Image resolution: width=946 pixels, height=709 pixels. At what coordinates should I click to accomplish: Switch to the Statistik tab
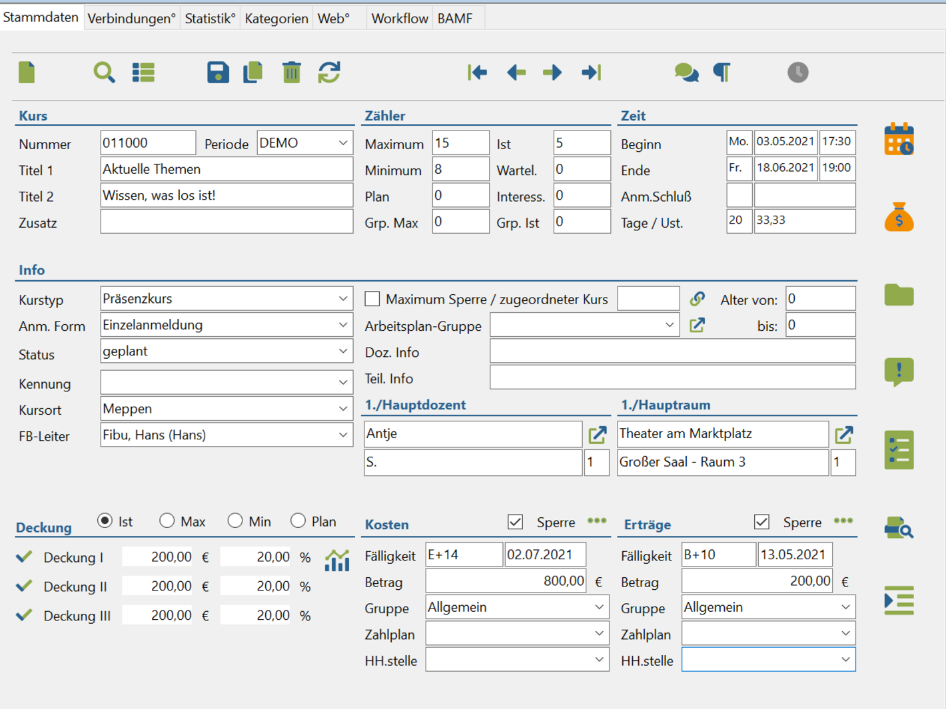point(210,19)
